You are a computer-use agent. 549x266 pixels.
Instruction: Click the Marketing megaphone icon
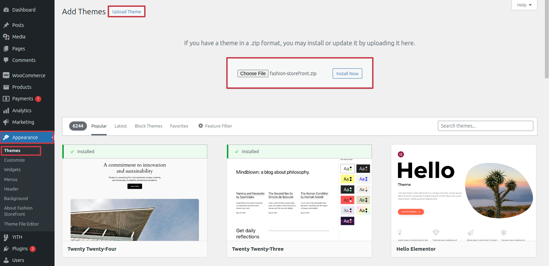click(6, 122)
